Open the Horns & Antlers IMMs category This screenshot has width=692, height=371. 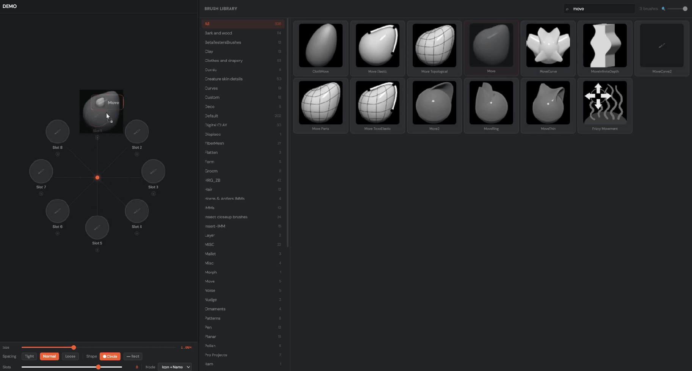pyautogui.click(x=243, y=199)
